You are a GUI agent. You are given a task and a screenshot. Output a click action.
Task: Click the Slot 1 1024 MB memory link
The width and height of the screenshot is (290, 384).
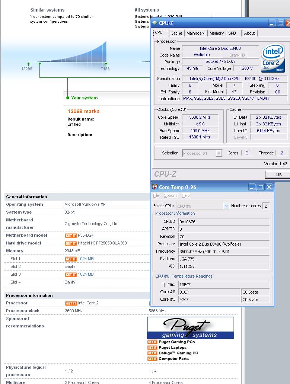(x=86, y=259)
